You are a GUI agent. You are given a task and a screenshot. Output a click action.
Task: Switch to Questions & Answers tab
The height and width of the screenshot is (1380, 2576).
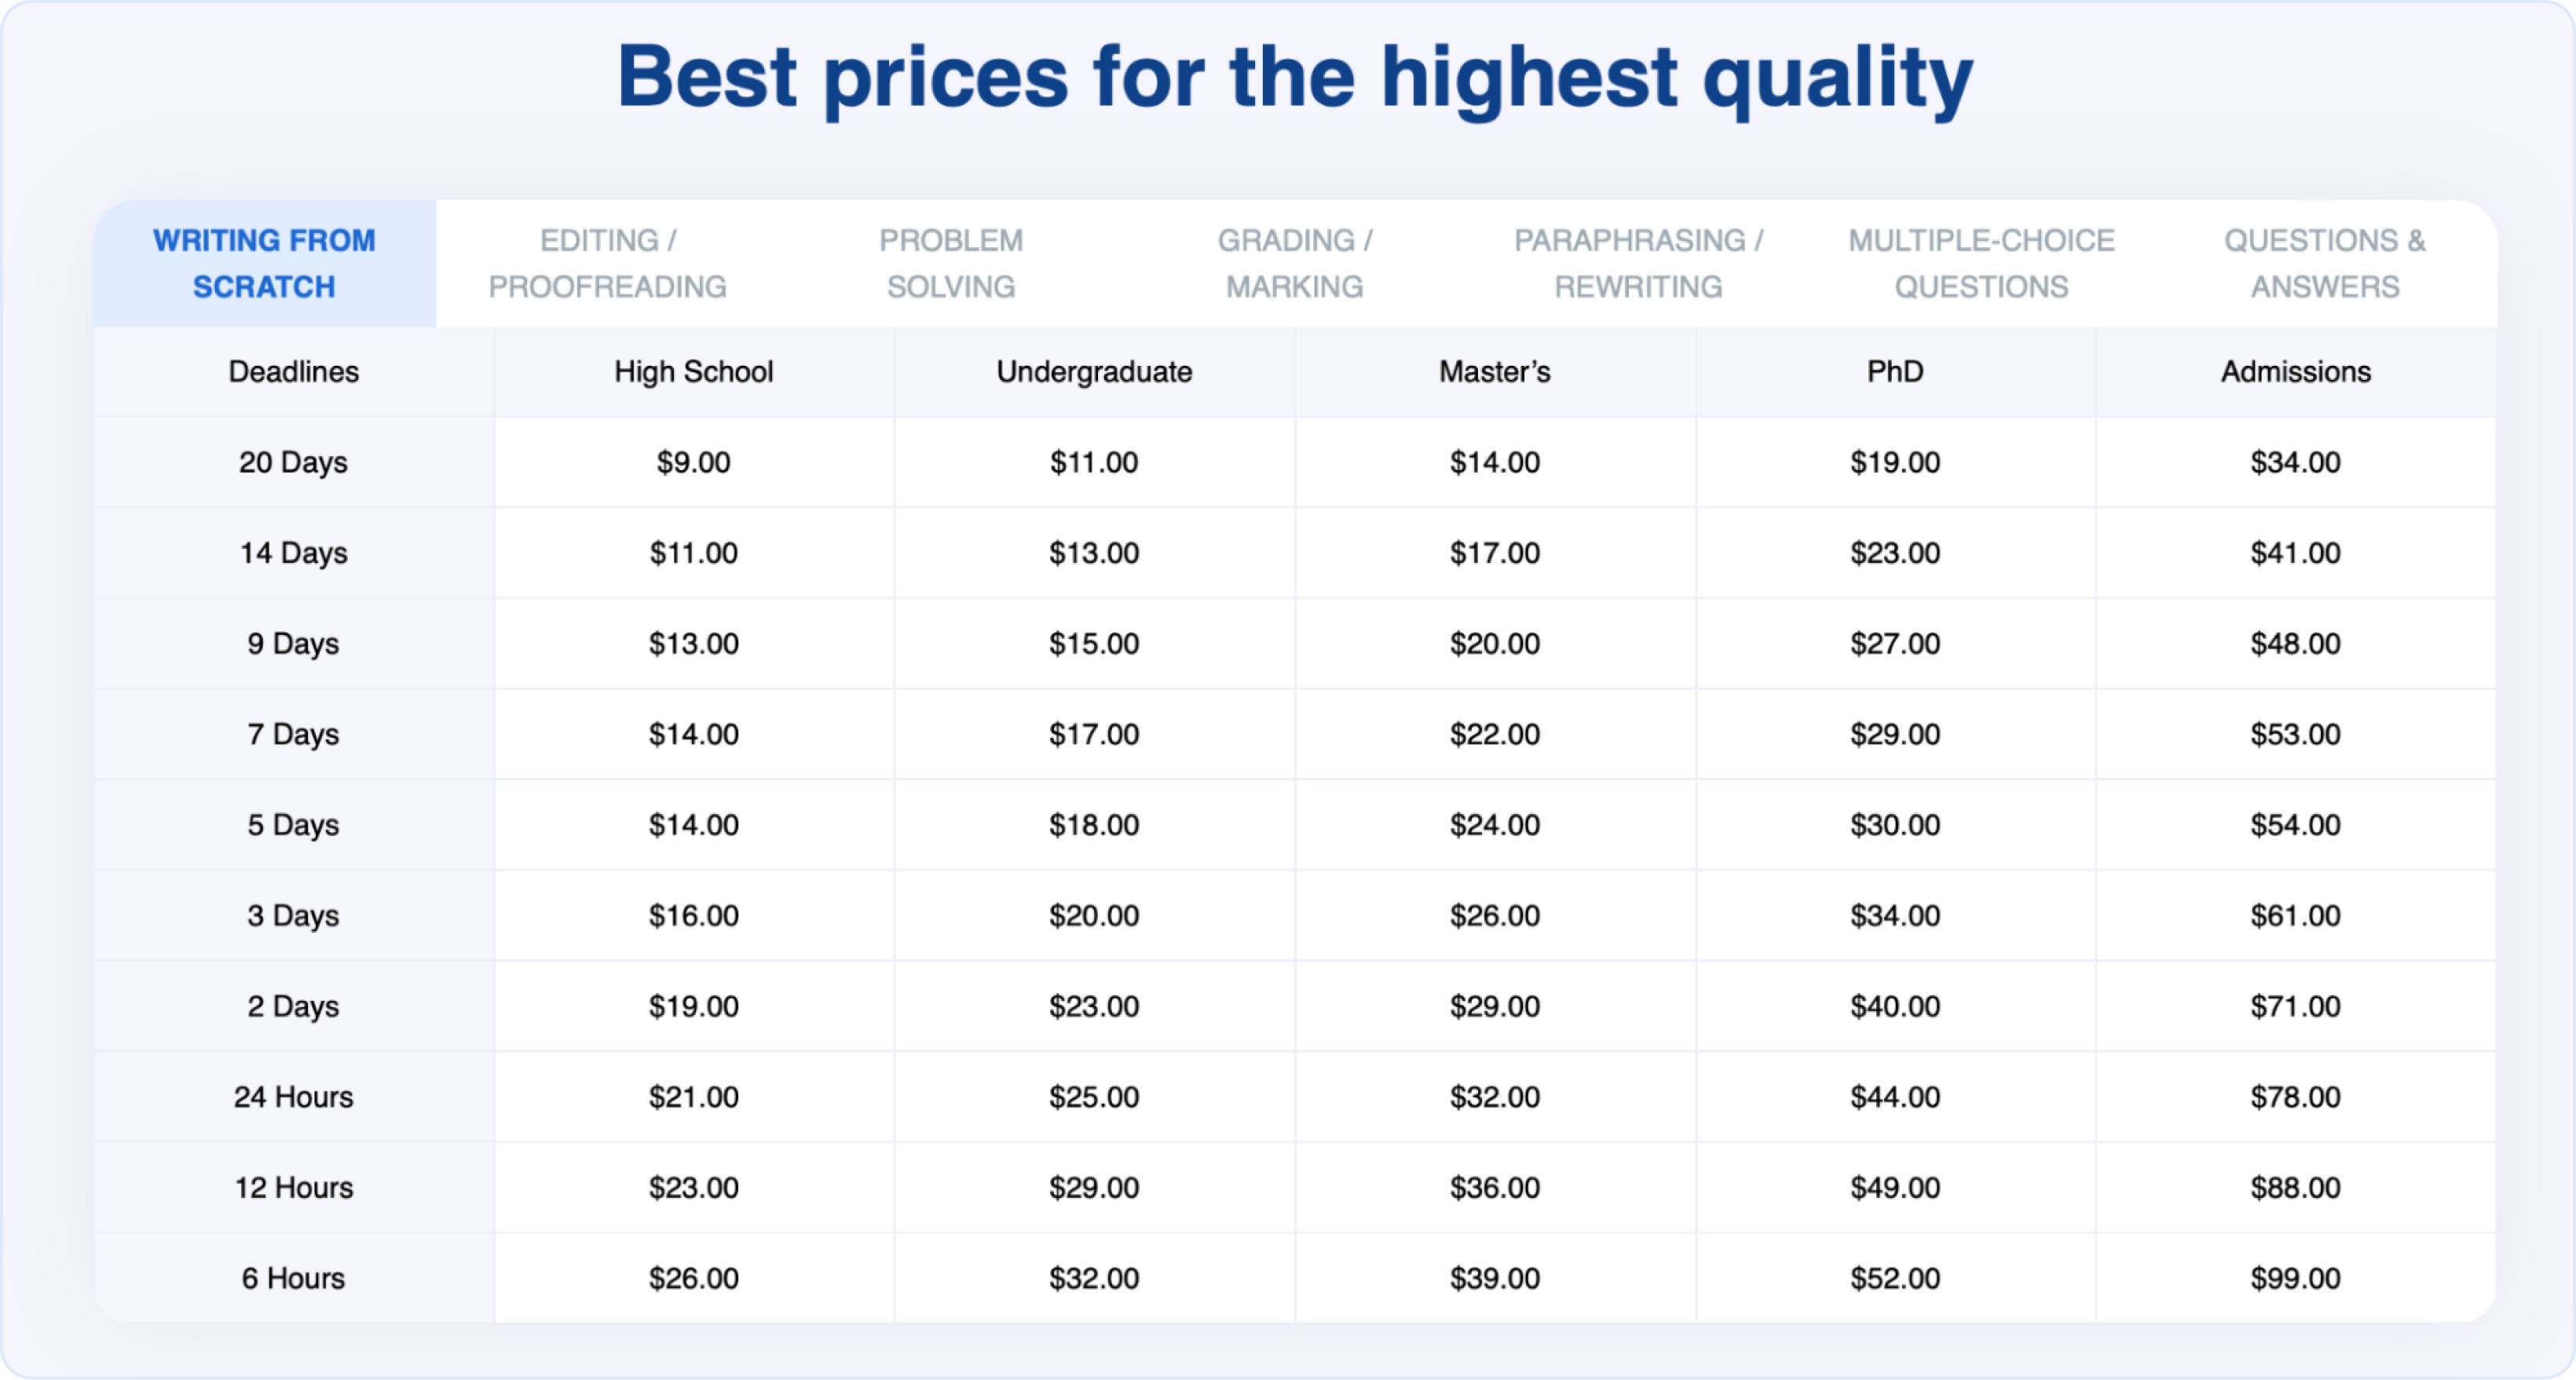click(2324, 263)
